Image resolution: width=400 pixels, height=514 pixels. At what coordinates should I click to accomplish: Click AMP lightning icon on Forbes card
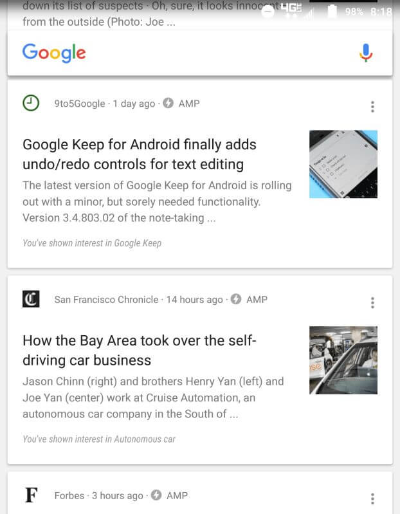tap(156, 495)
